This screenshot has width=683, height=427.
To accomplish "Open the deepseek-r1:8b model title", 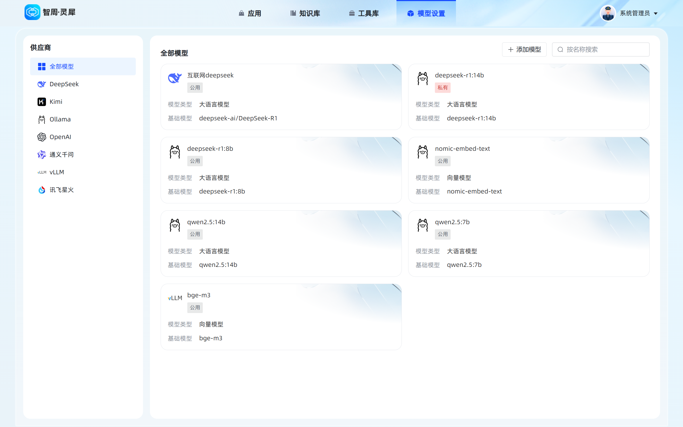I will pyautogui.click(x=210, y=149).
